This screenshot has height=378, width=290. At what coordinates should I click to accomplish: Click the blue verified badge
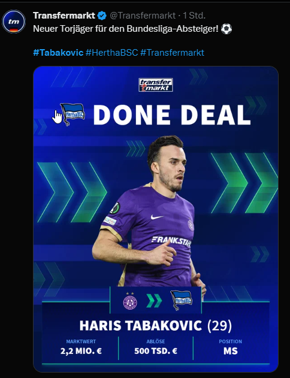tap(102, 16)
